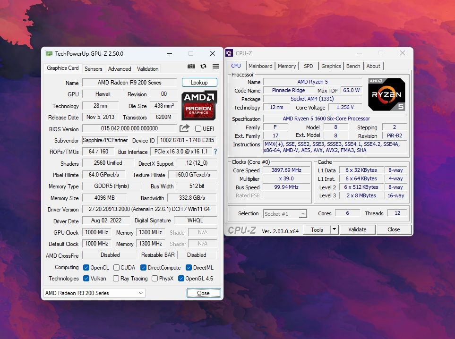This screenshot has height=339, width=455.
Task: Click the CPU-Z Validate button
Action: [x=357, y=229]
